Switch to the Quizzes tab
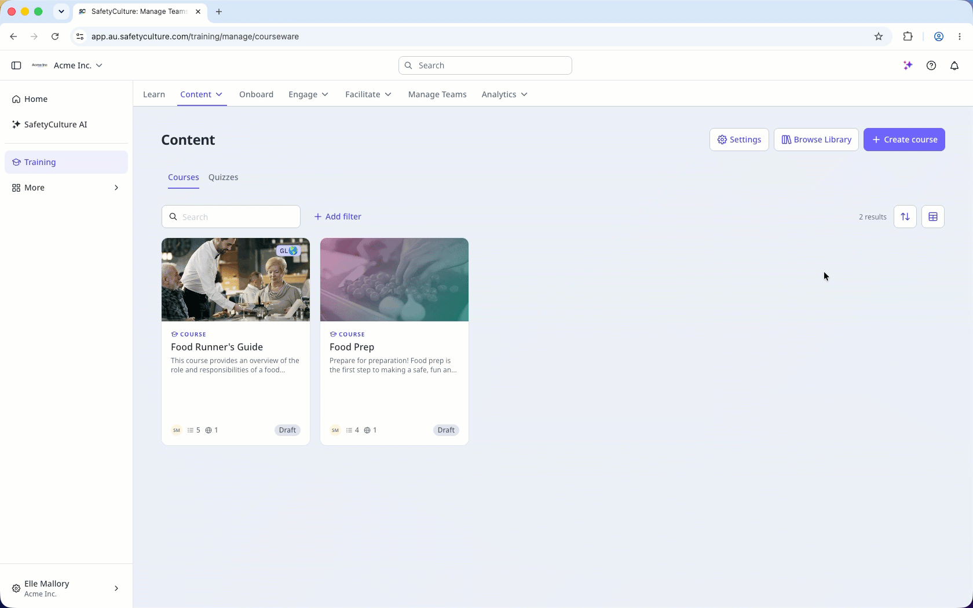 click(223, 177)
